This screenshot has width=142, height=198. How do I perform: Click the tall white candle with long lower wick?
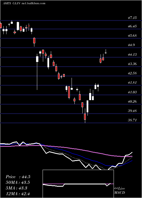click(x=37, y=72)
